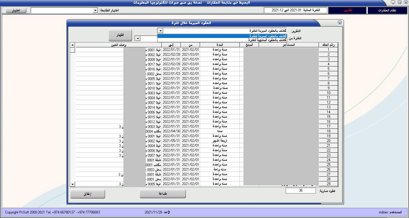Click the عقود سارية field showing 36
The image size is (409, 218).
(301, 191)
